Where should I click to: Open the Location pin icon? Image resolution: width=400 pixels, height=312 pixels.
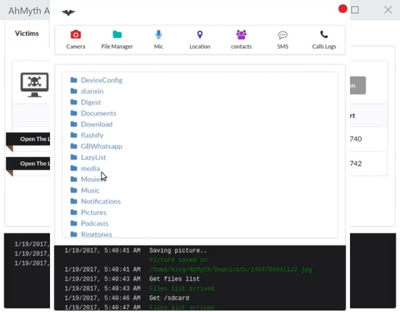click(200, 34)
